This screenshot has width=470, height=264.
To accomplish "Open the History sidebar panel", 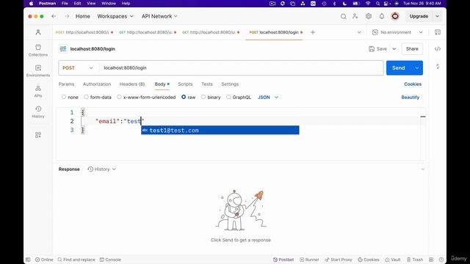I will point(38,111).
